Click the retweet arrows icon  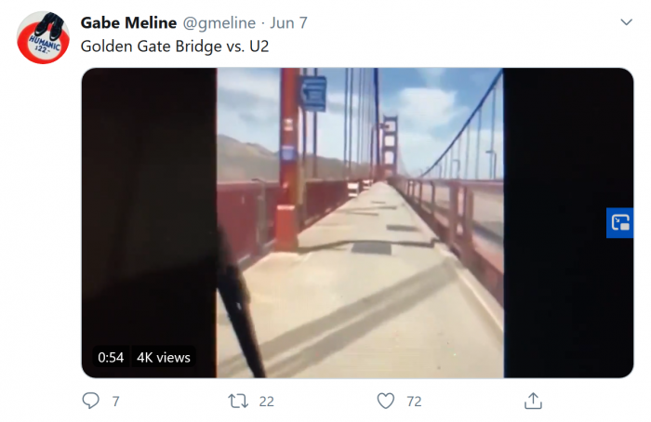click(x=237, y=401)
